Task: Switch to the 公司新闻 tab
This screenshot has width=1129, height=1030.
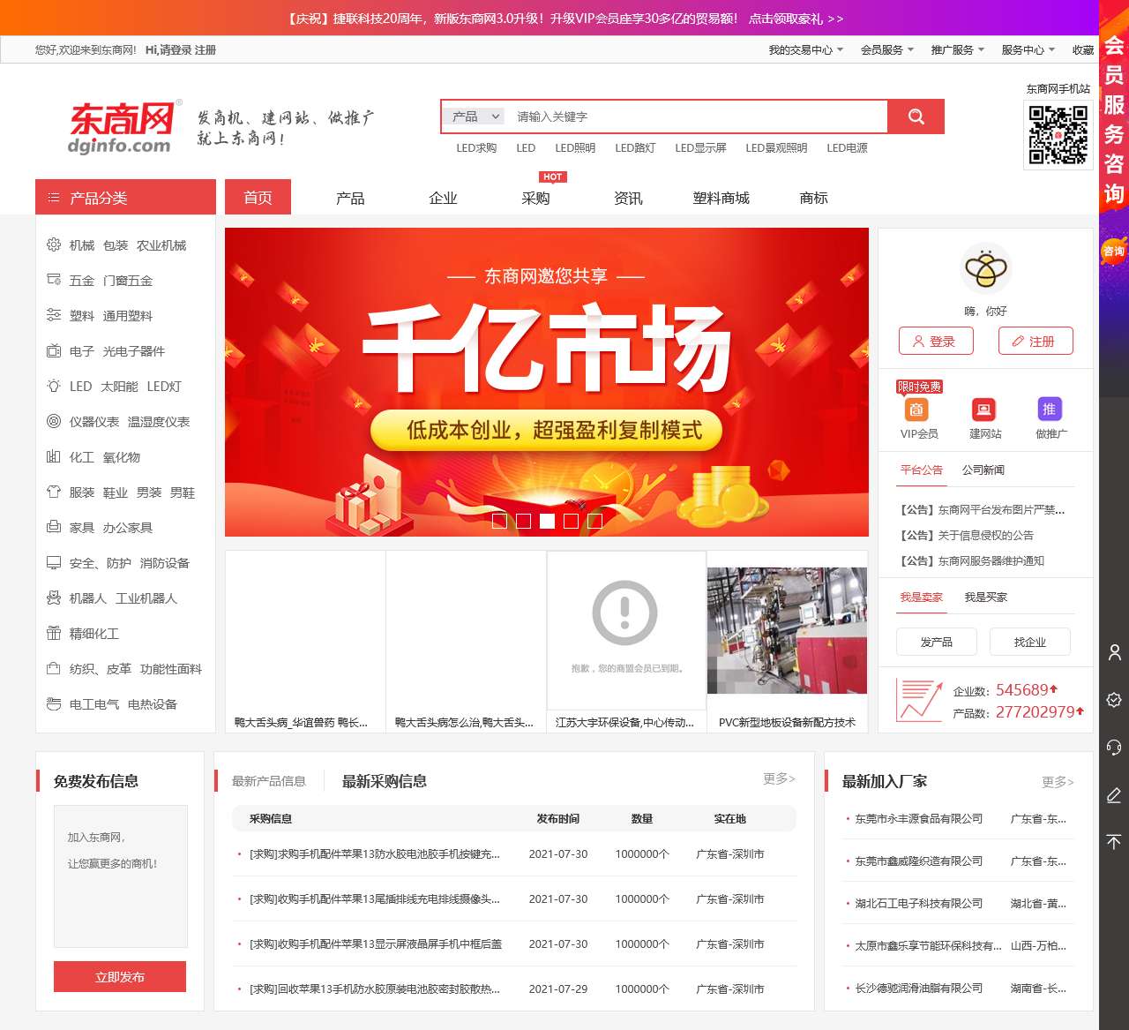Action: point(983,470)
